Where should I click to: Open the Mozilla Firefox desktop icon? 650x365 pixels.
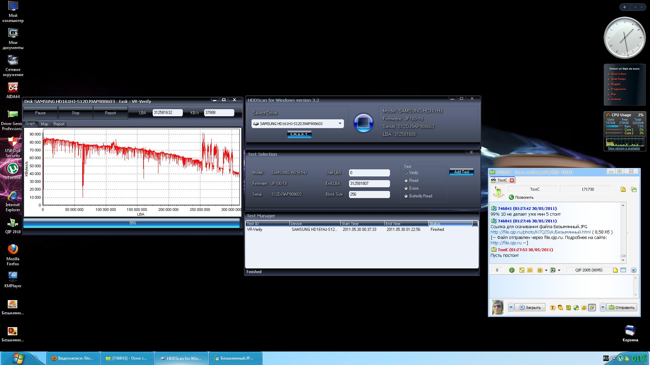point(13,254)
